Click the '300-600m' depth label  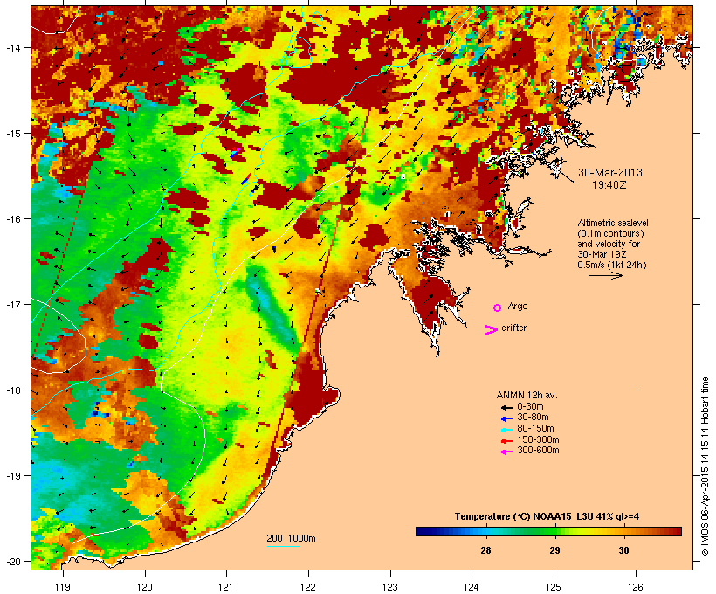(538, 451)
